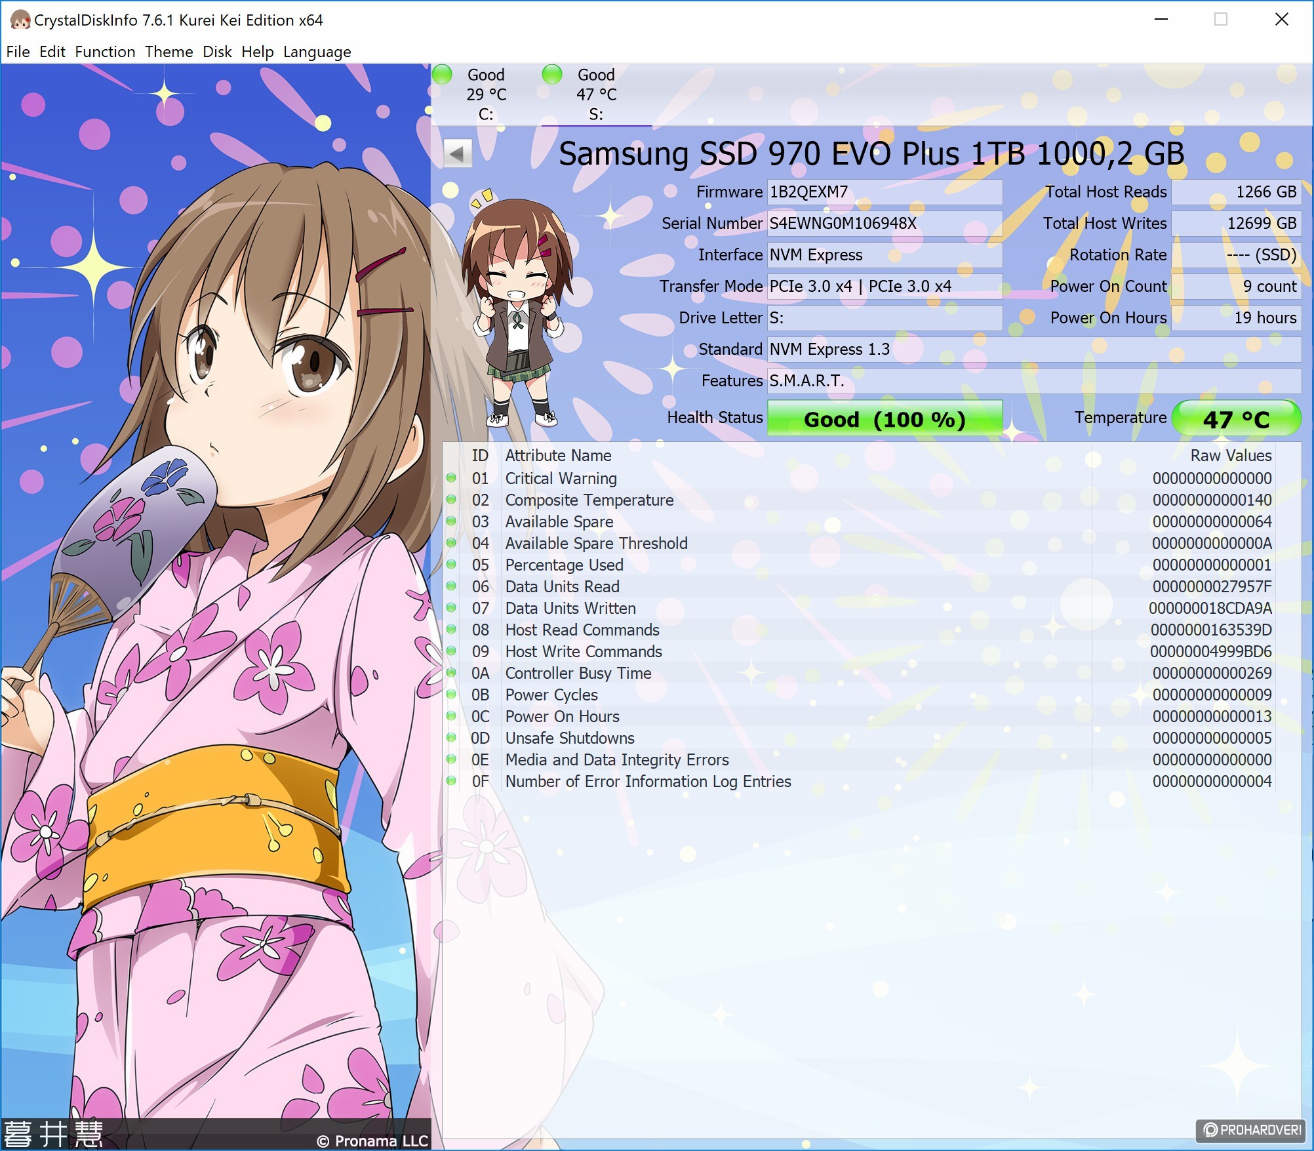This screenshot has width=1314, height=1151.
Task: Select the Controller Busy Time attribute name
Action: 578,673
